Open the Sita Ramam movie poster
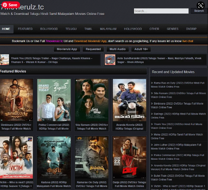Image resolution: width=208 pixels, height=190 pixels. (92, 100)
